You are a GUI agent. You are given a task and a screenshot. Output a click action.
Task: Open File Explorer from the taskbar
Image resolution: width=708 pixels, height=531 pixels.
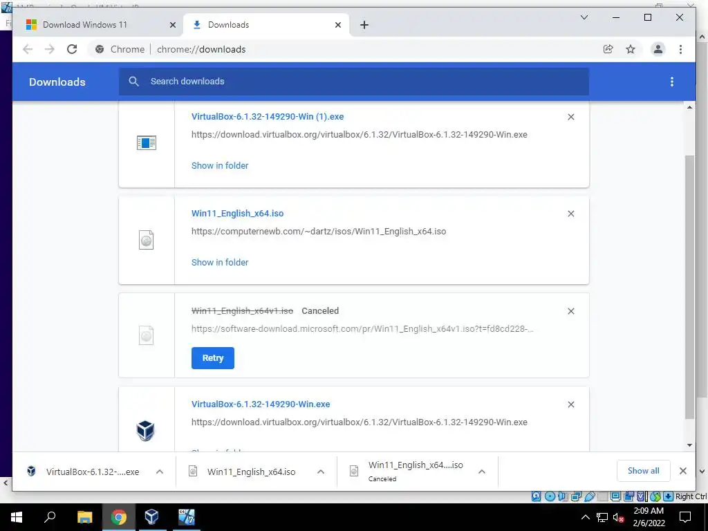click(84, 517)
